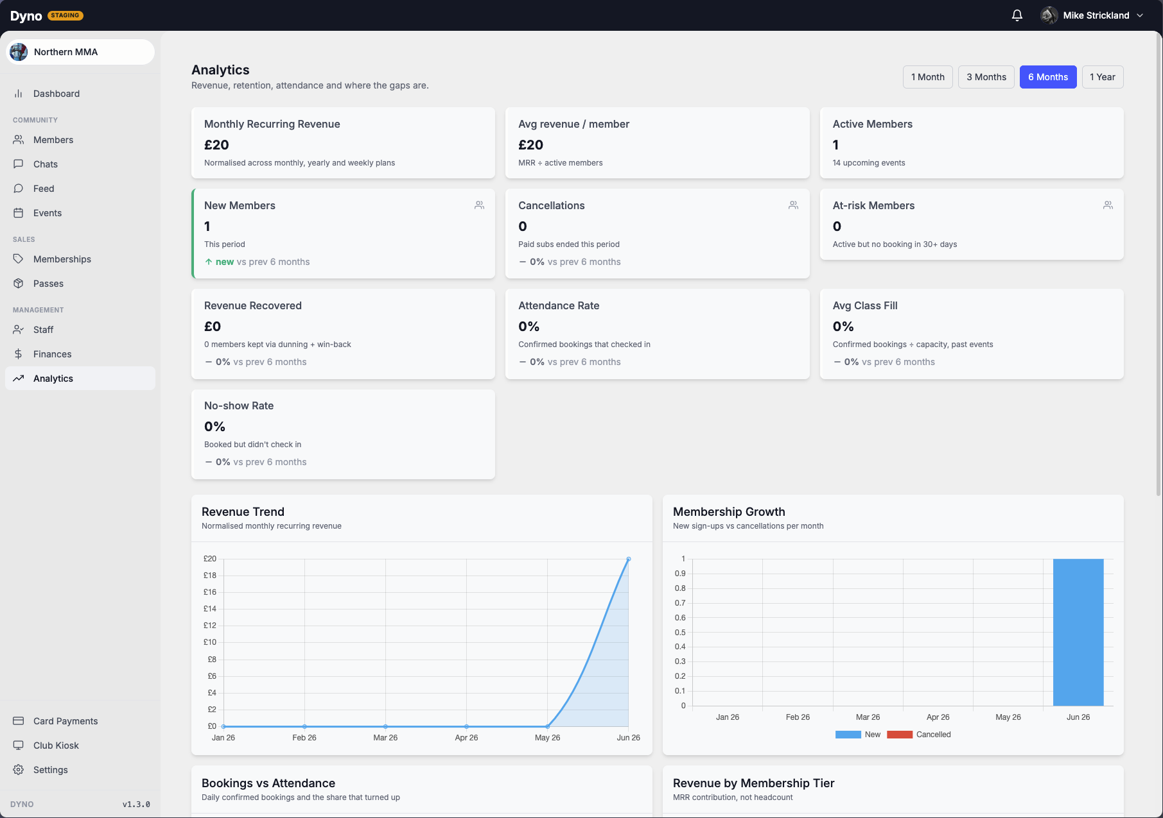Click the May 26 data point on Revenue Trend

coord(547,726)
